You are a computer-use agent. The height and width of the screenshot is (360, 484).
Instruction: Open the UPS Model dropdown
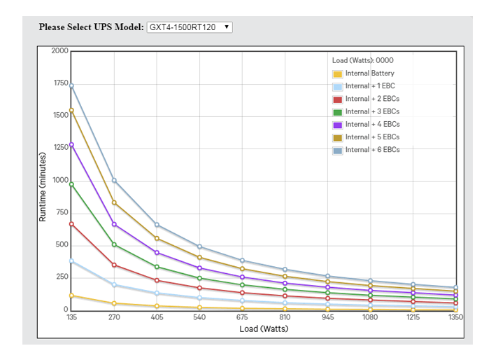pos(189,27)
